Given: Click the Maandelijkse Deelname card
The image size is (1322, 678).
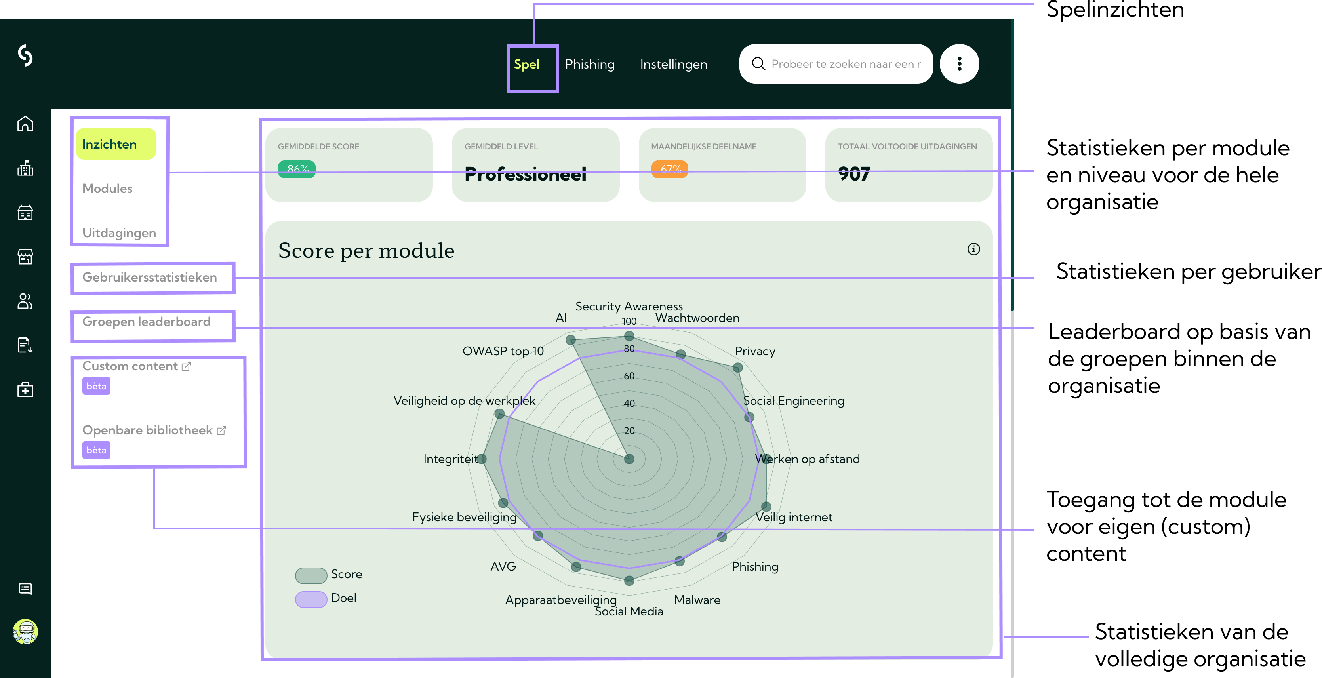Looking at the screenshot, I should (x=722, y=165).
